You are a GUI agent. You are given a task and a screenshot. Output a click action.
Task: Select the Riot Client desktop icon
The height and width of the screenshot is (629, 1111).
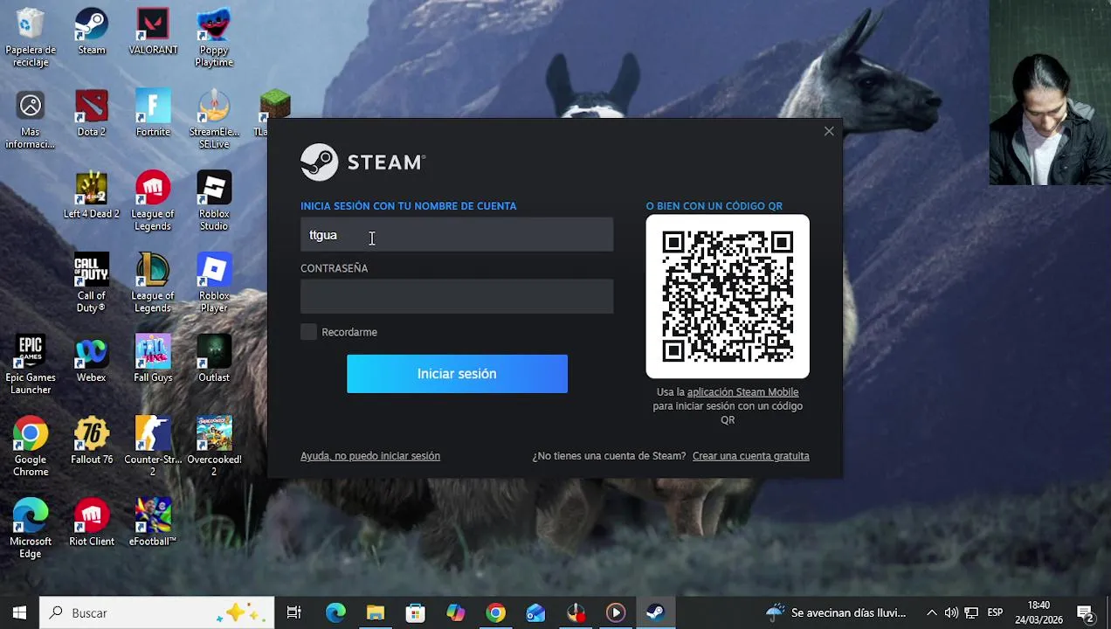(92, 524)
